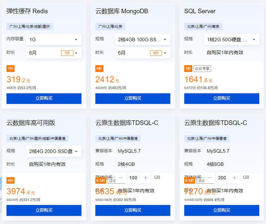Decrease storage on the 2核4GB TDSQL-C card
The height and width of the screenshot is (224, 266).
[121, 178]
